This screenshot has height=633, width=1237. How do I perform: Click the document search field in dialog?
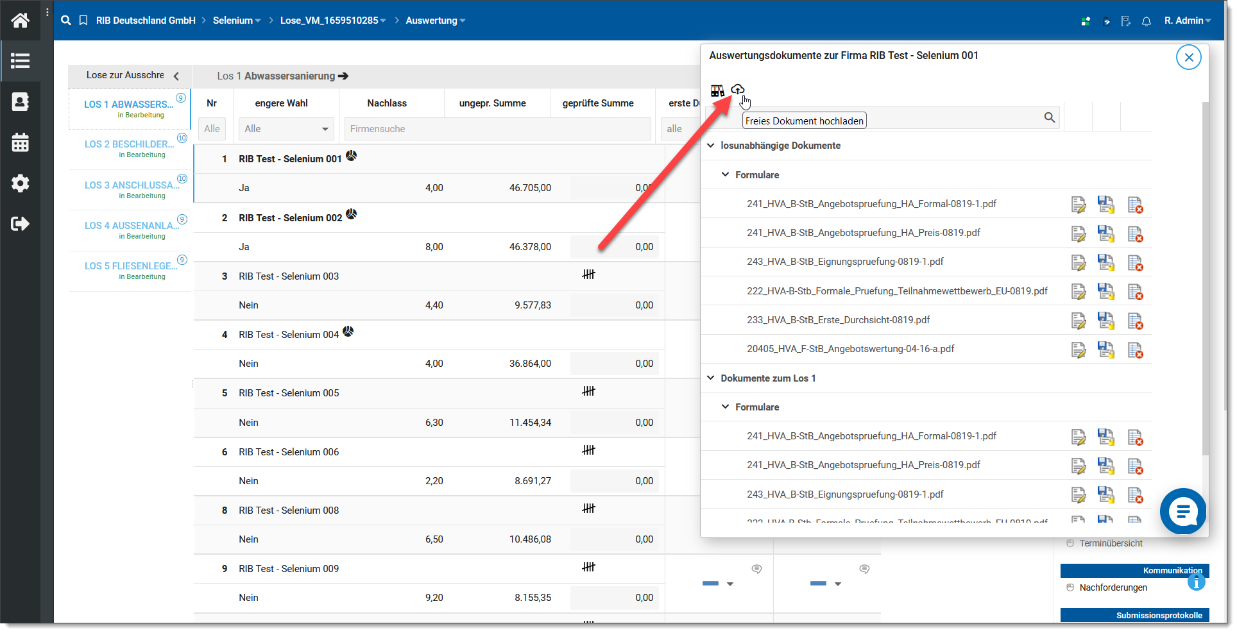[x=882, y=117]
